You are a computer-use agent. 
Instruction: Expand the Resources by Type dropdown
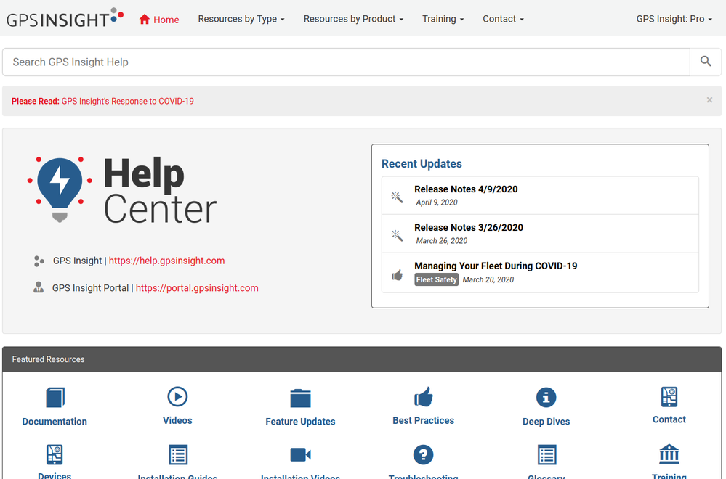(x=241, y=19)
